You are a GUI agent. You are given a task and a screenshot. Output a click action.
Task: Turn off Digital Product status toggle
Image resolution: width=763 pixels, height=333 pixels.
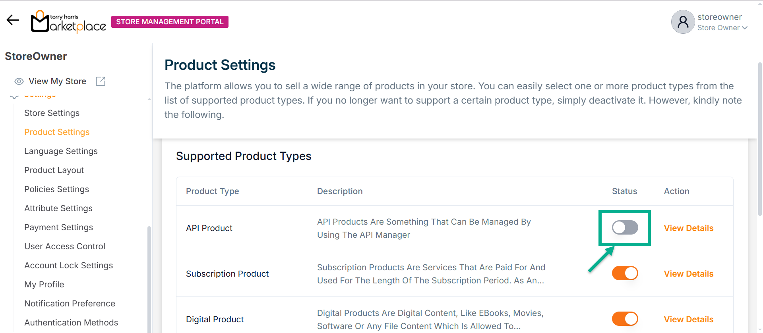point(625,319)
